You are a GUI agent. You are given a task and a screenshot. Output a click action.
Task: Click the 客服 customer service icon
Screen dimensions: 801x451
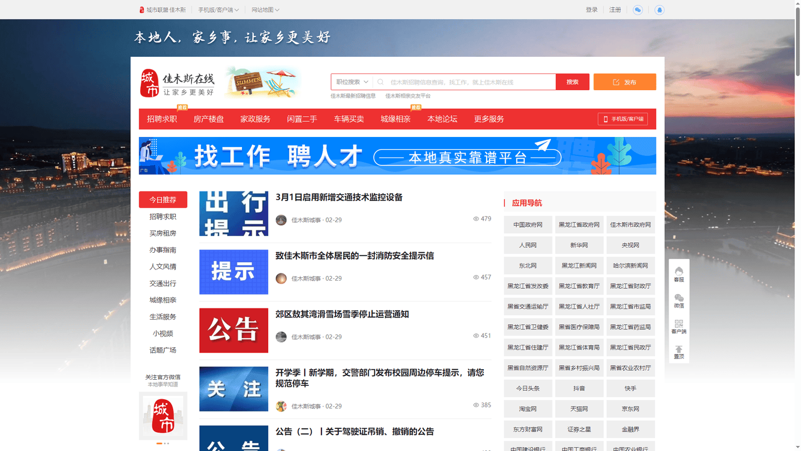679,274
